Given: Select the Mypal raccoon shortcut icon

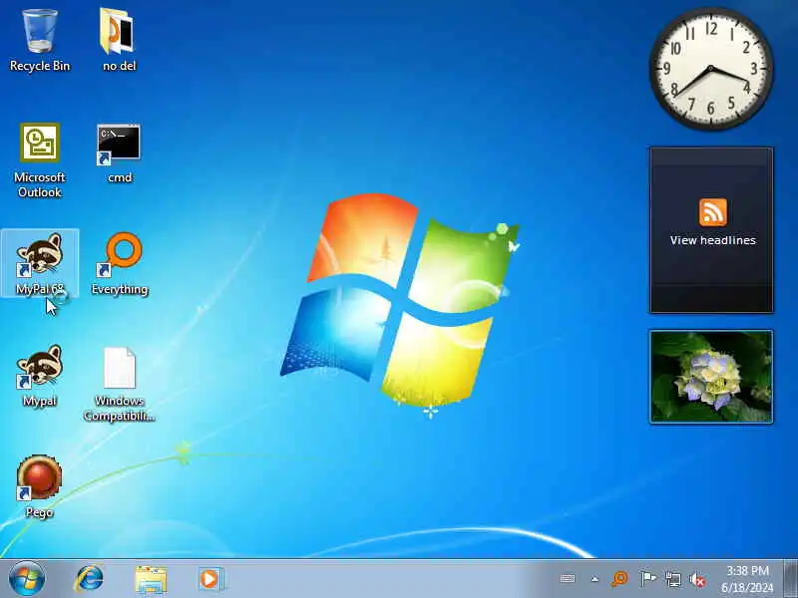Looking at the screenshot, I should tap(40, 376).
